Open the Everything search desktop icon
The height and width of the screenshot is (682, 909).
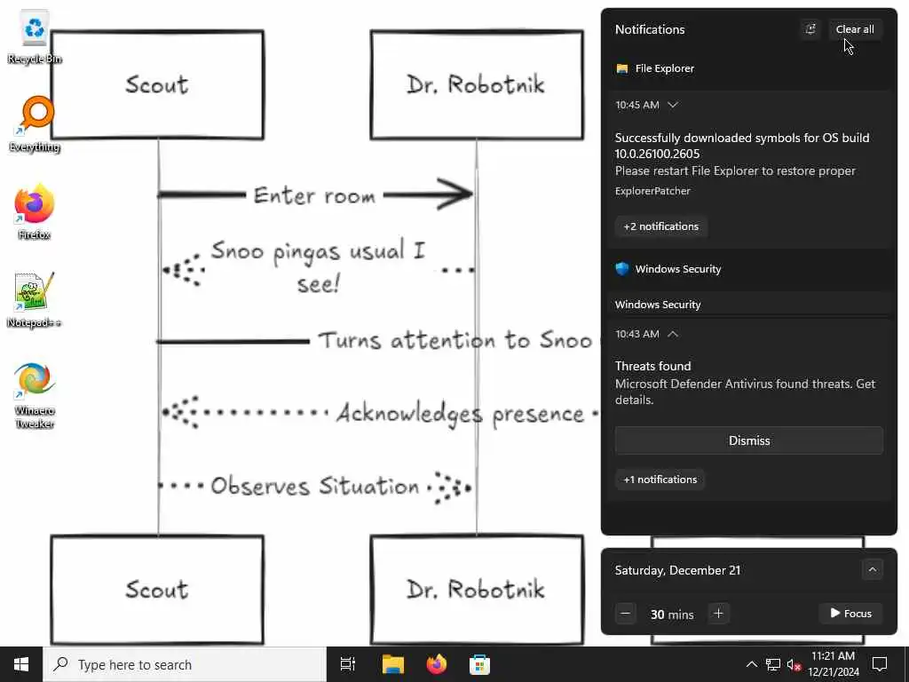pyautogui.click(x=35, y=124)
